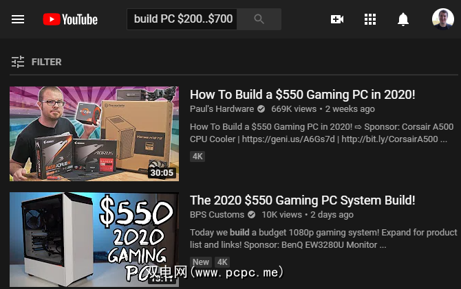
Task: Focus the search box with build PC query
Action: pyautogui.click(x=182, y=19)
